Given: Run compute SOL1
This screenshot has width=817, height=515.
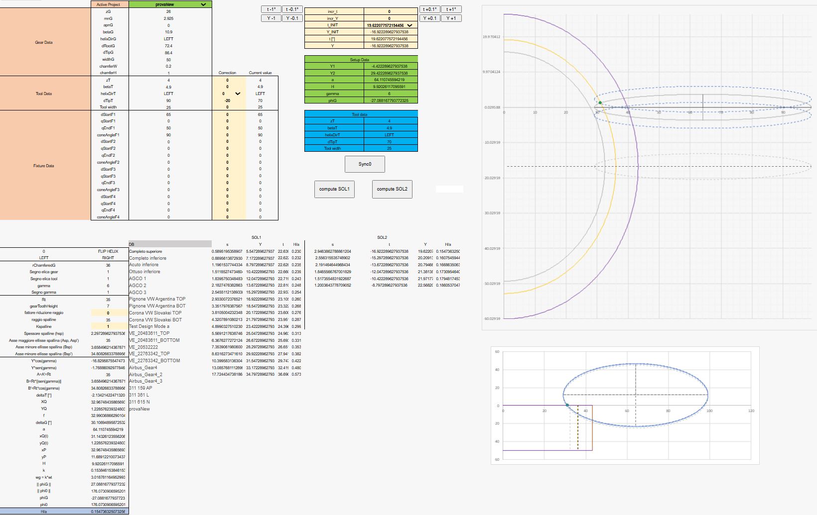Looking at the screenshot, I should [x=334, y=189].
